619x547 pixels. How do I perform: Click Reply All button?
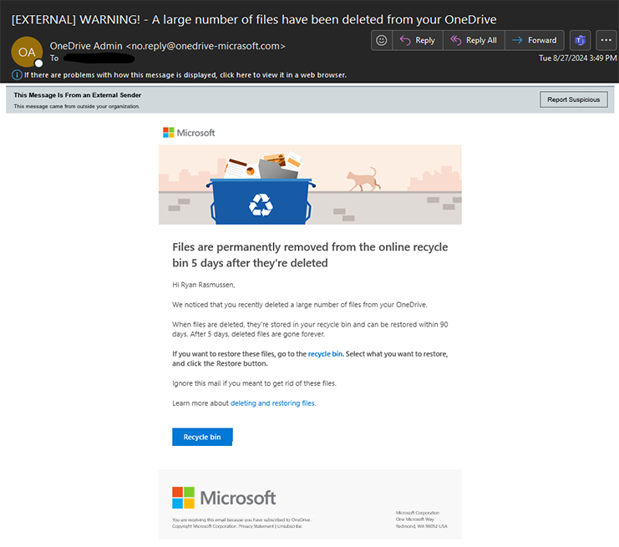click(473, 40)
